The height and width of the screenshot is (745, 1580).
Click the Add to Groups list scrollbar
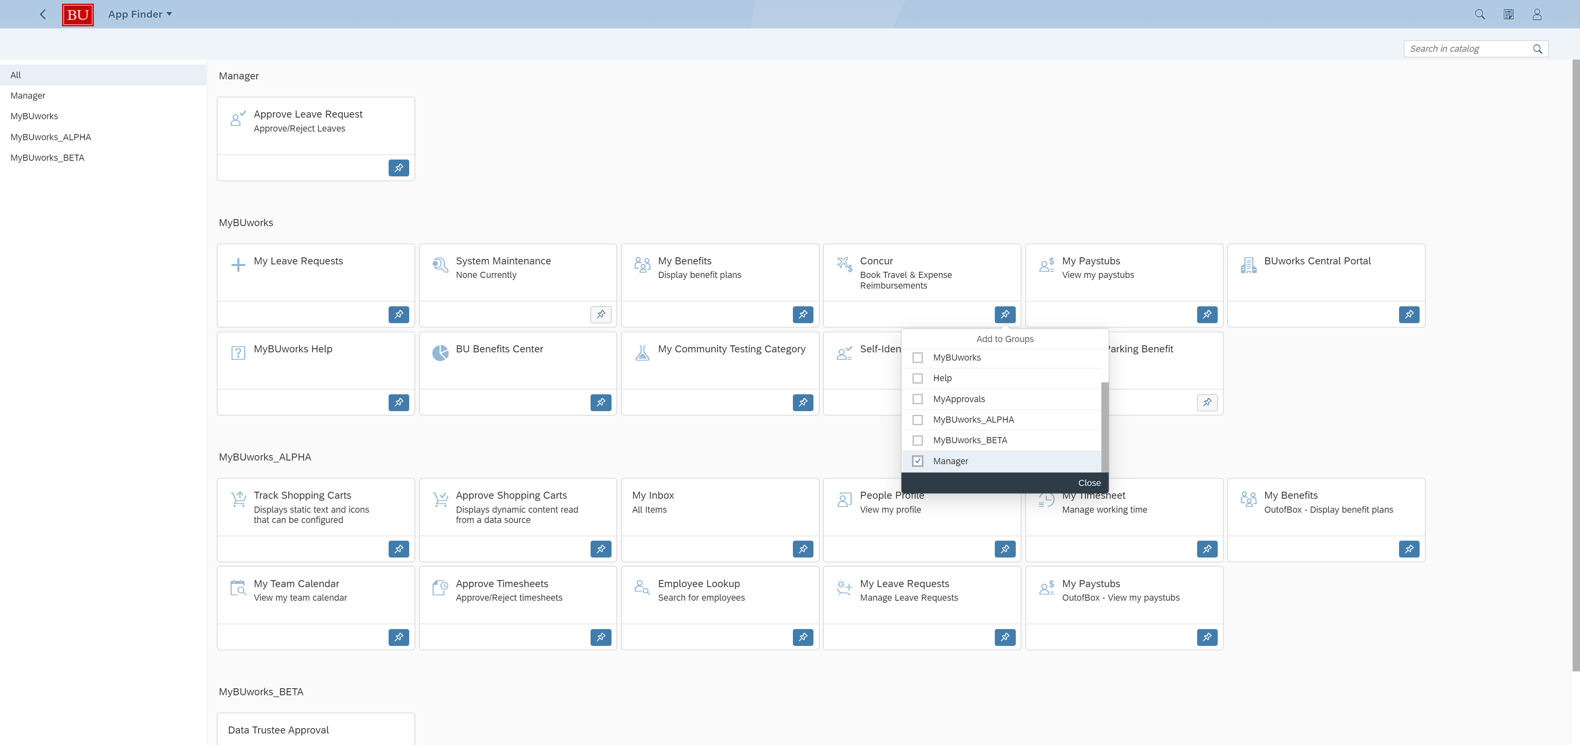tap(1105, 427)
